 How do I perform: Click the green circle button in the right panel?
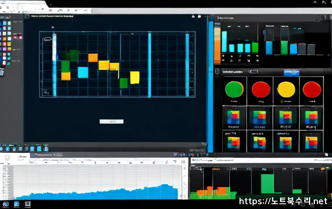[234, 89]
